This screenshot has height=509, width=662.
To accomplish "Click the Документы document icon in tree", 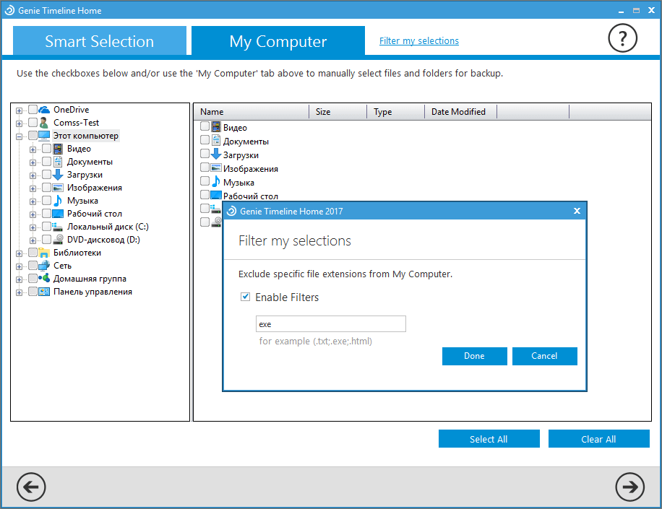I will (58, 162).
